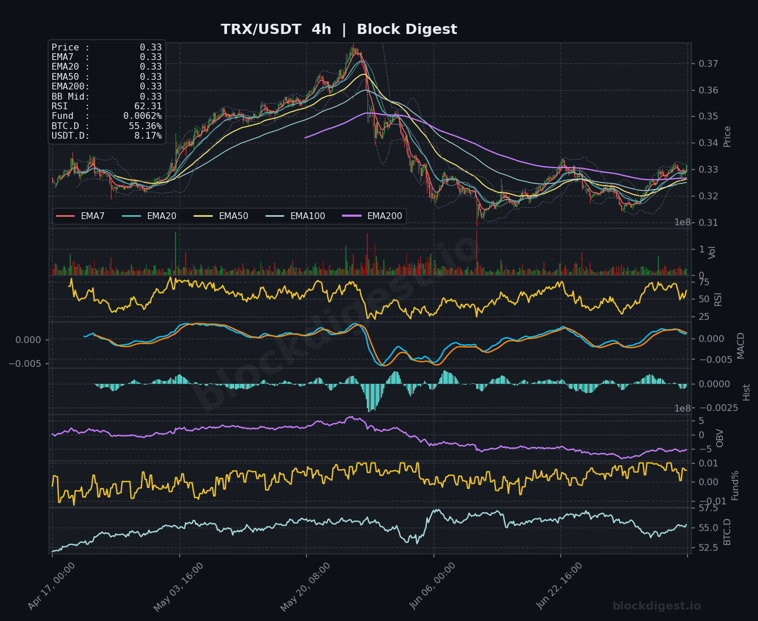This screenshot has width=758, height=621.
Task: Click the chart title TRX/USDT 4h Block Digest
Action: click(339, 29)
